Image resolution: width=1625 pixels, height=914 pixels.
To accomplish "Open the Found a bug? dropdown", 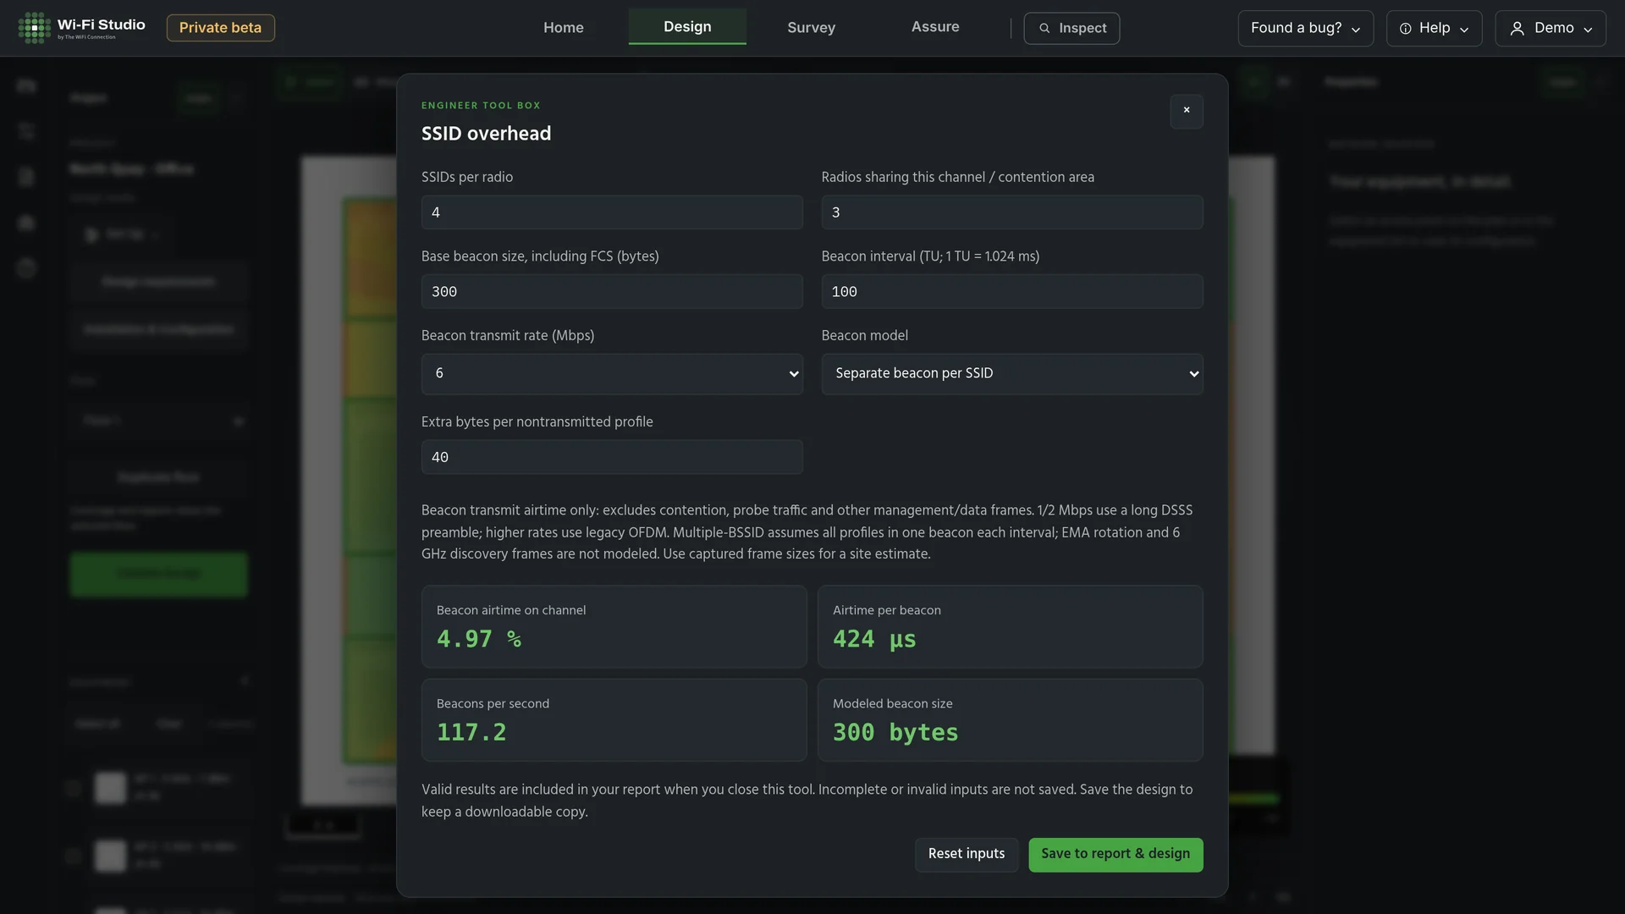I will [1305, 28].
